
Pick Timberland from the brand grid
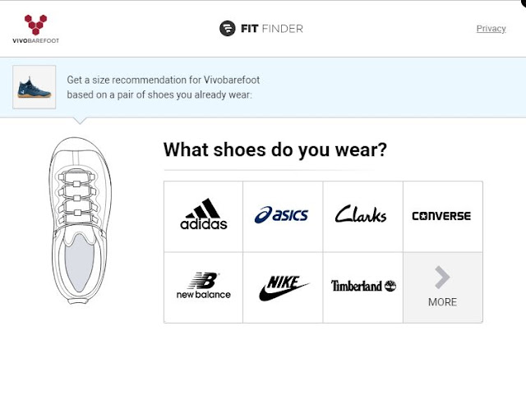tap(362, 287)
